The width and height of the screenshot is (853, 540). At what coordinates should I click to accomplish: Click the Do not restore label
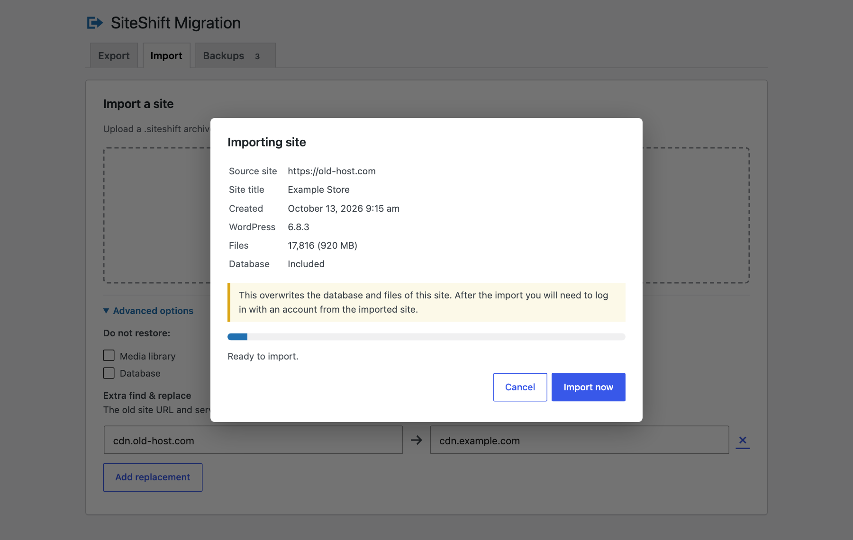tap(136, 333)
